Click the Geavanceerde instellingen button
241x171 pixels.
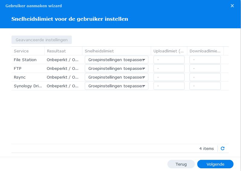pos(42,40)
